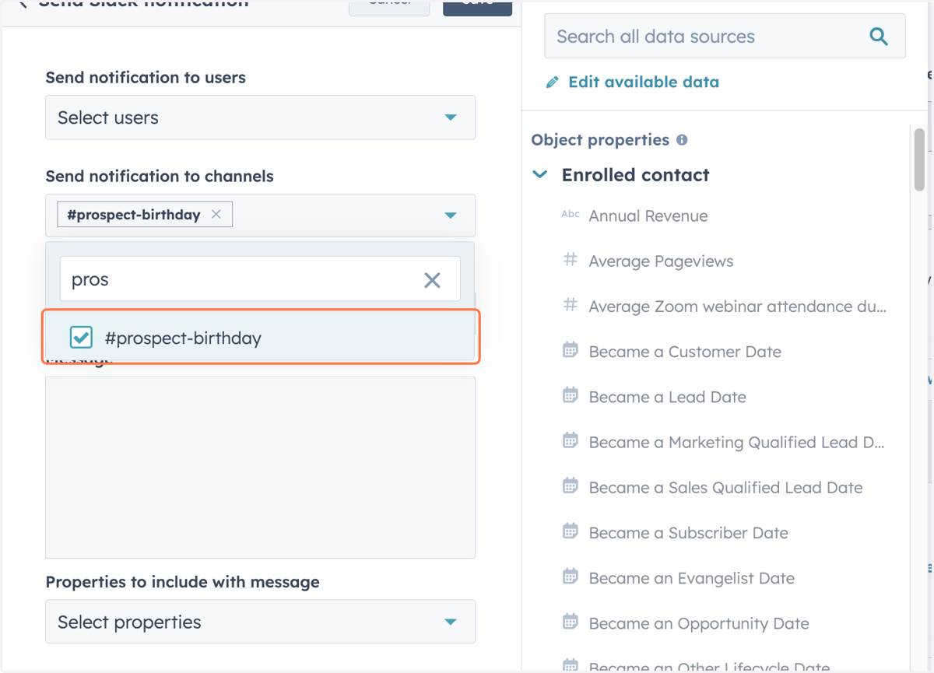Viewport: 934px width, 673px height.
Task: Select Became an Evangelist Date property
Action: coord(691,578)
